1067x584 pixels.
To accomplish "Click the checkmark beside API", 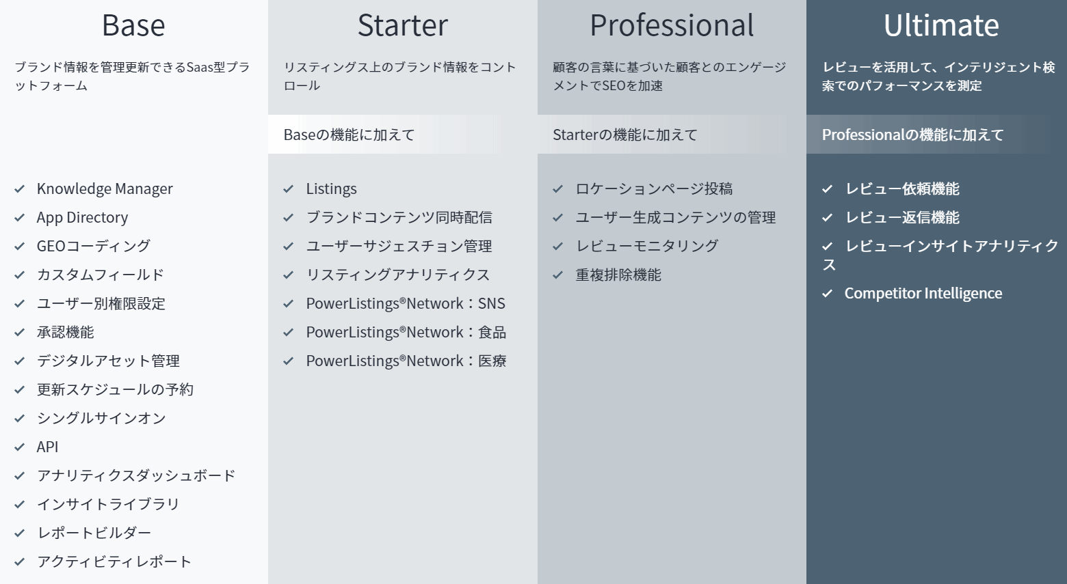I will point(20,447).
